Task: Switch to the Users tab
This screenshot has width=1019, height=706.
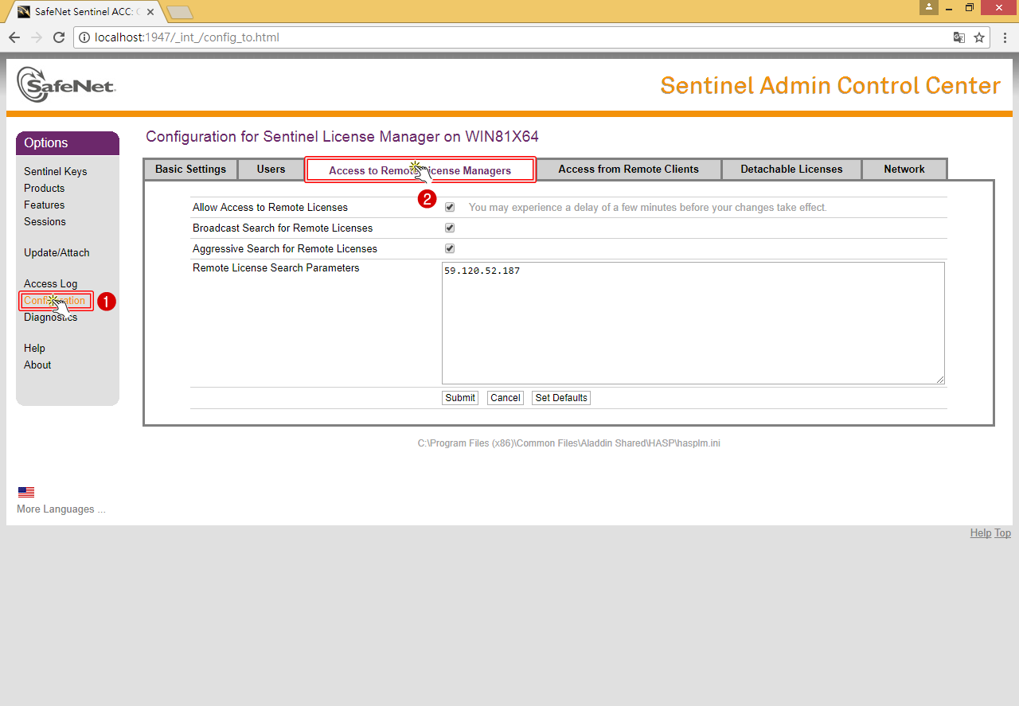Action: tap(271, 169)
